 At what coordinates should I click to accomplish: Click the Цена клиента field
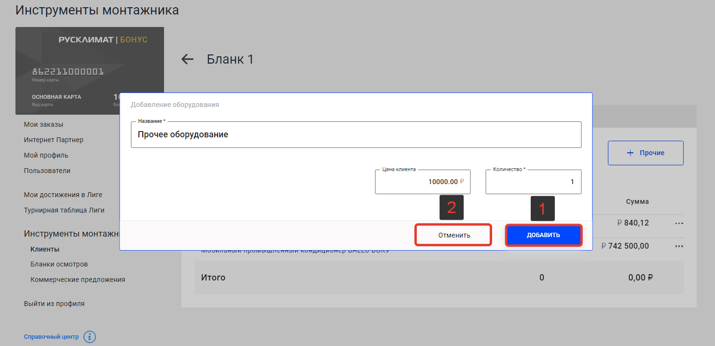click(x=423, y=182)
